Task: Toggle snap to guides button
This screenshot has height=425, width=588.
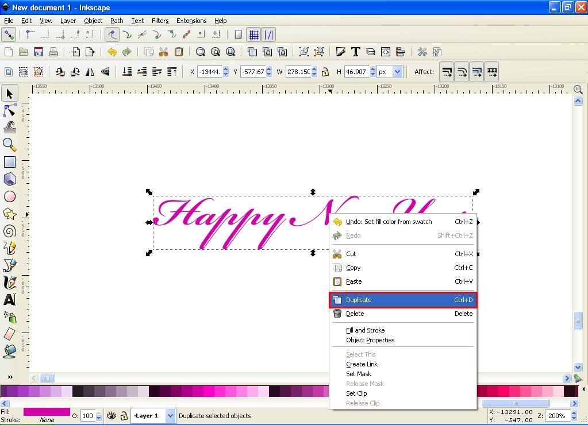Action: click(x=269, y=34)
